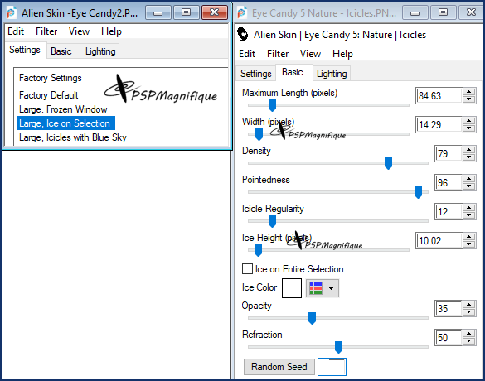Click the Eye Candy2 window title icon
This screenshot has width=485, height=381.
12,12
